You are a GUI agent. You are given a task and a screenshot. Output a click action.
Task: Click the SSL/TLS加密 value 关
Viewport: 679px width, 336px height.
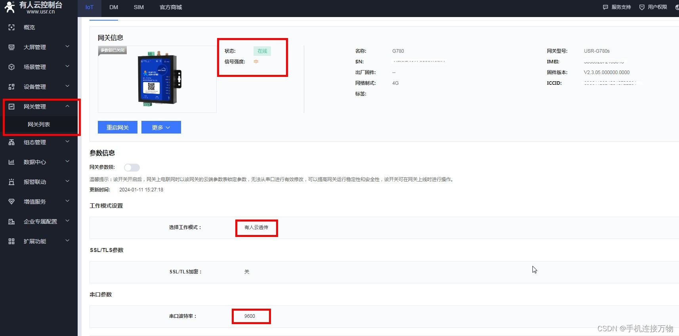[x=247, y=272]
